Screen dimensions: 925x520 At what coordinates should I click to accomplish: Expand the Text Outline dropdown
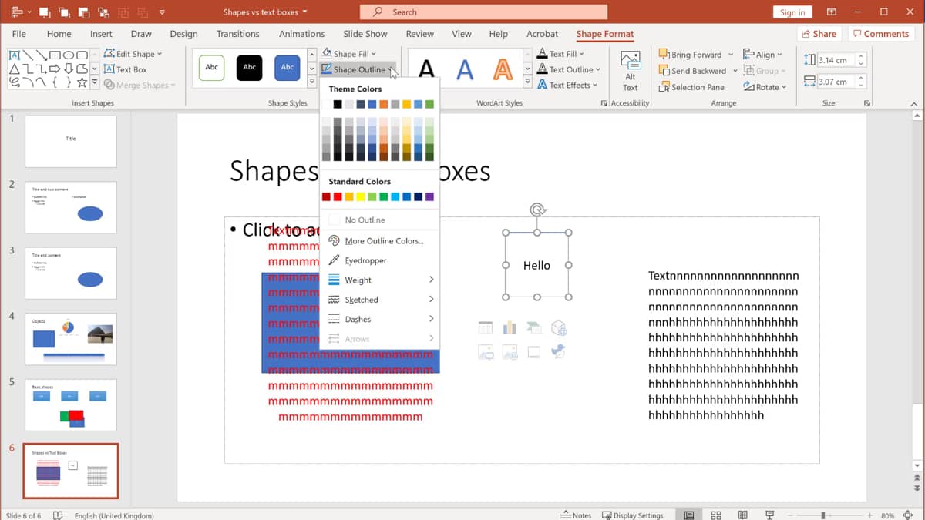pos(597,69)
